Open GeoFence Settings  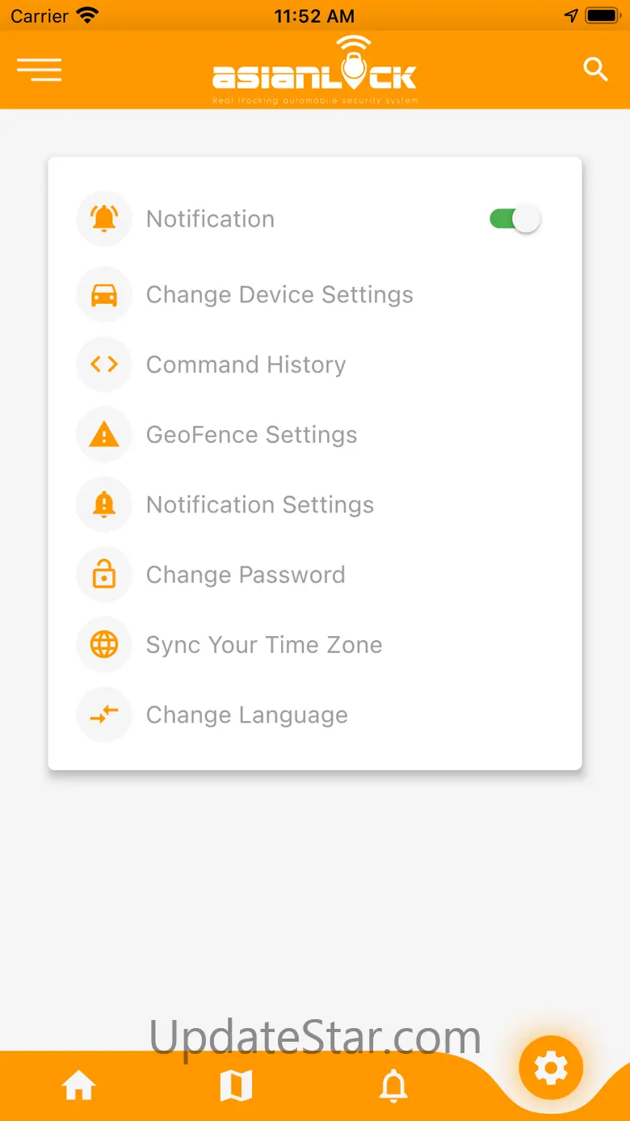coord(251,435)
